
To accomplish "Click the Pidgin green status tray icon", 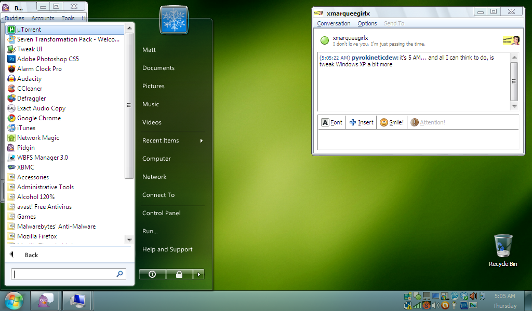I will [x=417, y=296].
